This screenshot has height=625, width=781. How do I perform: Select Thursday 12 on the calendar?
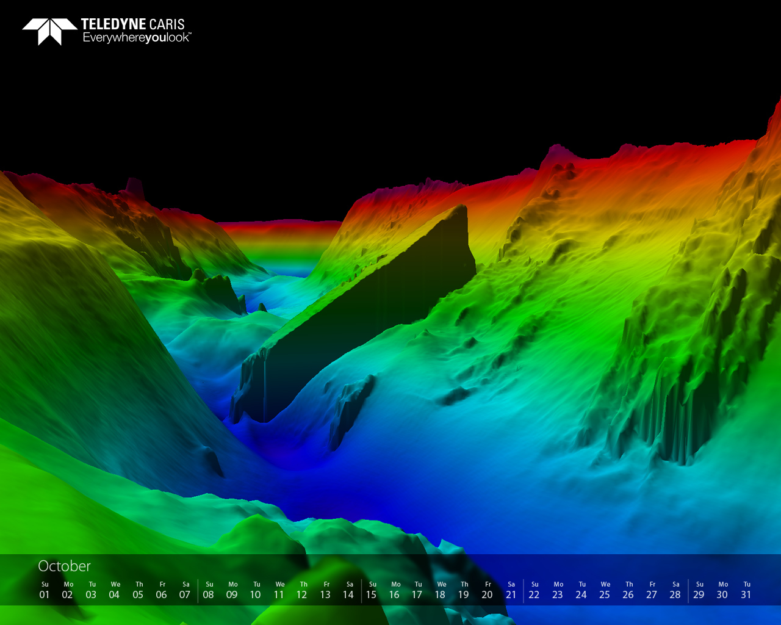(303, 590)
